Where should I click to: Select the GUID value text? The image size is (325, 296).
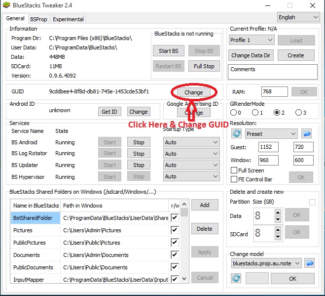coord(99,91)
